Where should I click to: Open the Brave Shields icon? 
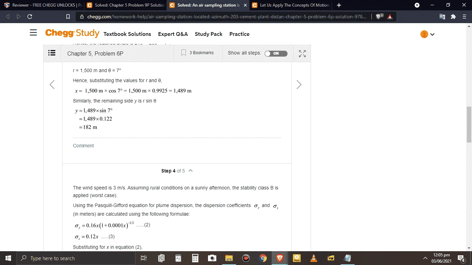click(379, 17)
